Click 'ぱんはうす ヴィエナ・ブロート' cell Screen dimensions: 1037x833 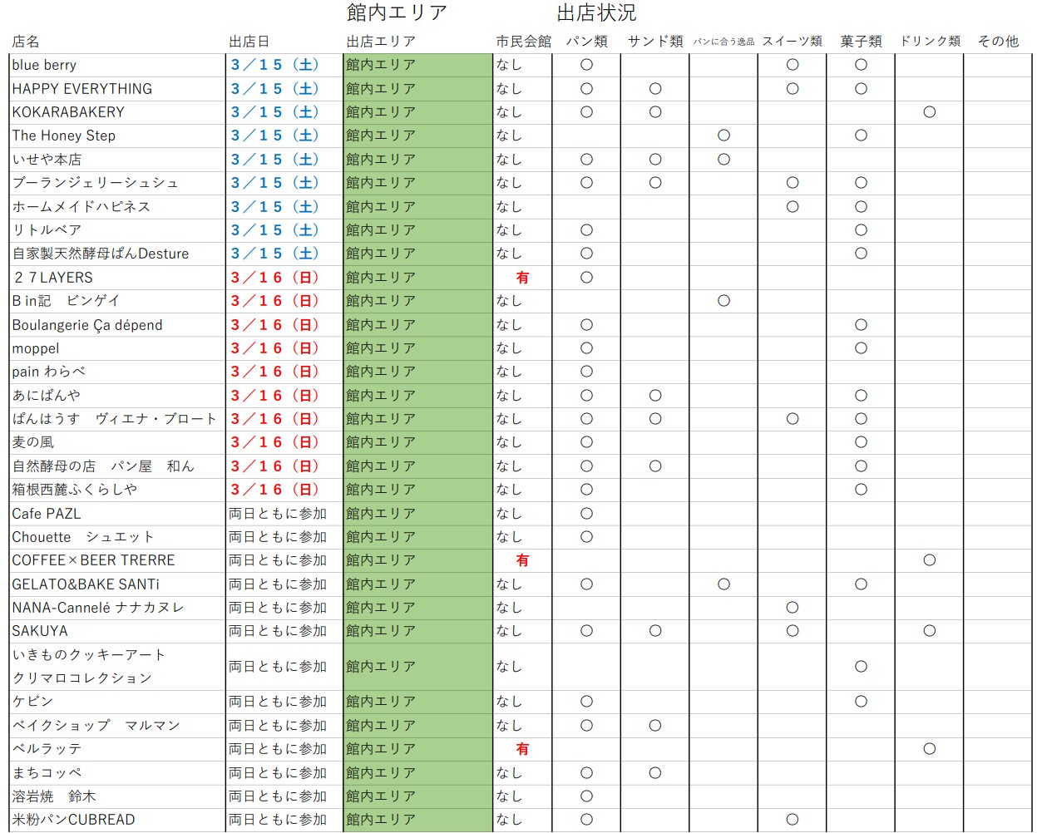point(115,419)
